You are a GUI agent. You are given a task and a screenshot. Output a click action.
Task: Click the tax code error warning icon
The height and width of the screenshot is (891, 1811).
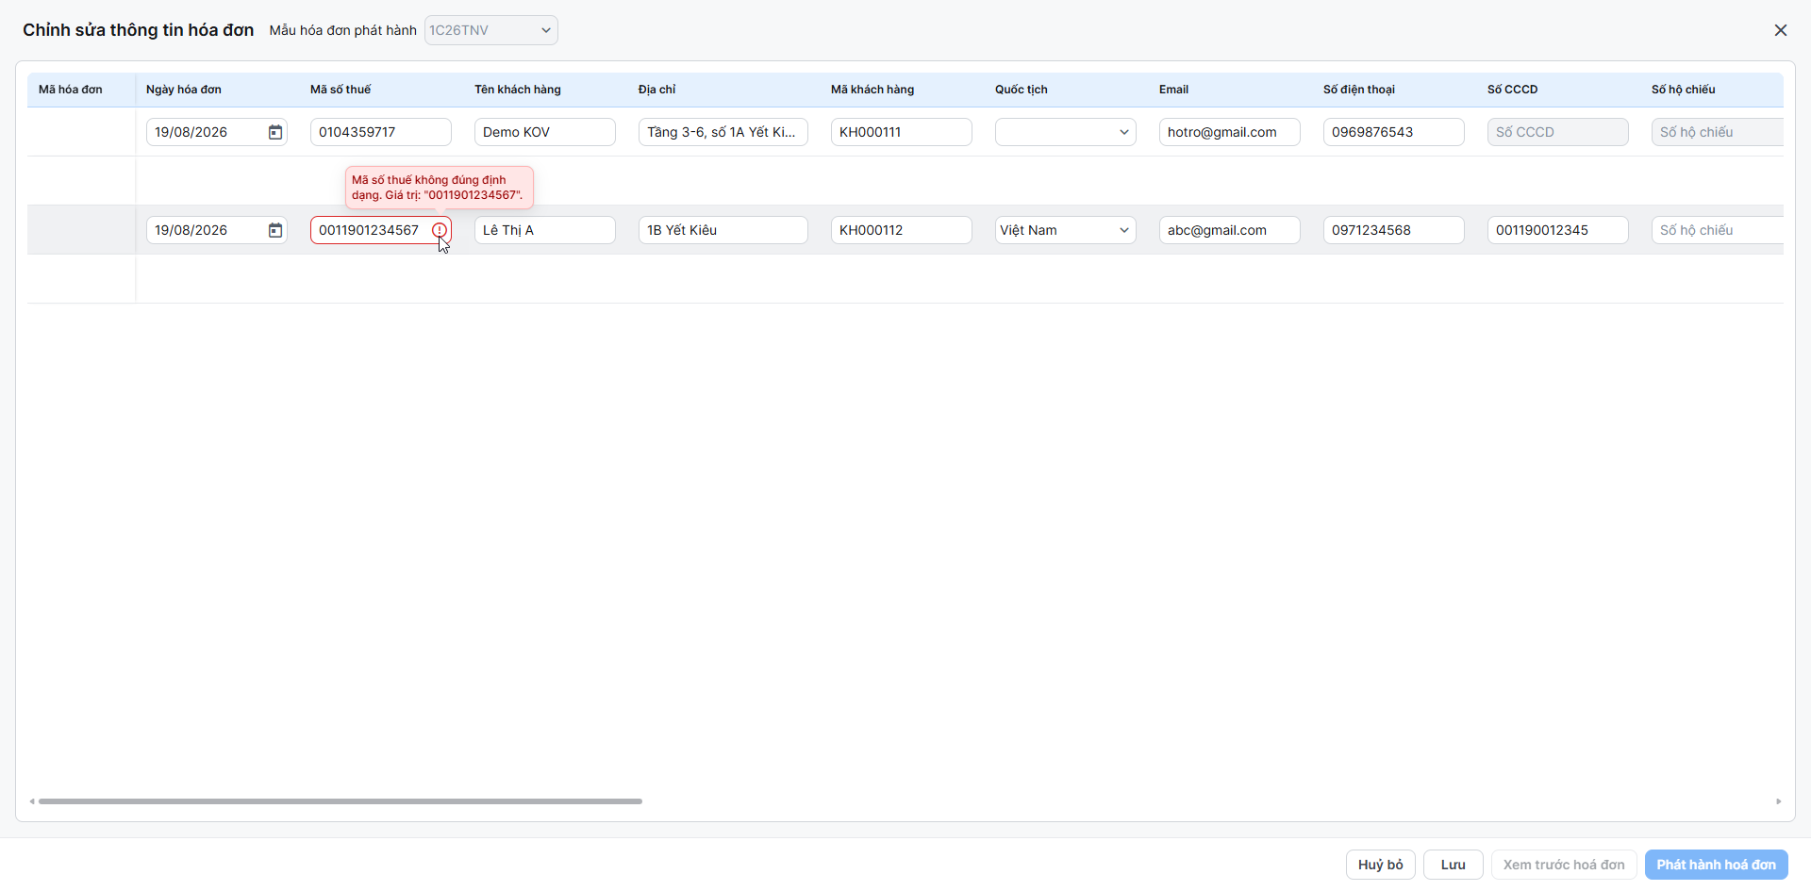tap(440, 230)
